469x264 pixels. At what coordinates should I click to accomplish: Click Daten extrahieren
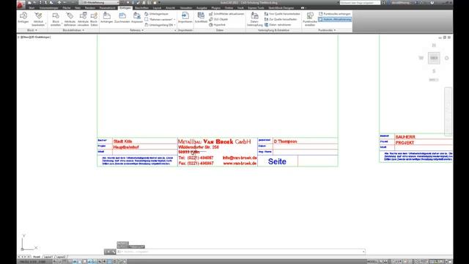[278, 25]
